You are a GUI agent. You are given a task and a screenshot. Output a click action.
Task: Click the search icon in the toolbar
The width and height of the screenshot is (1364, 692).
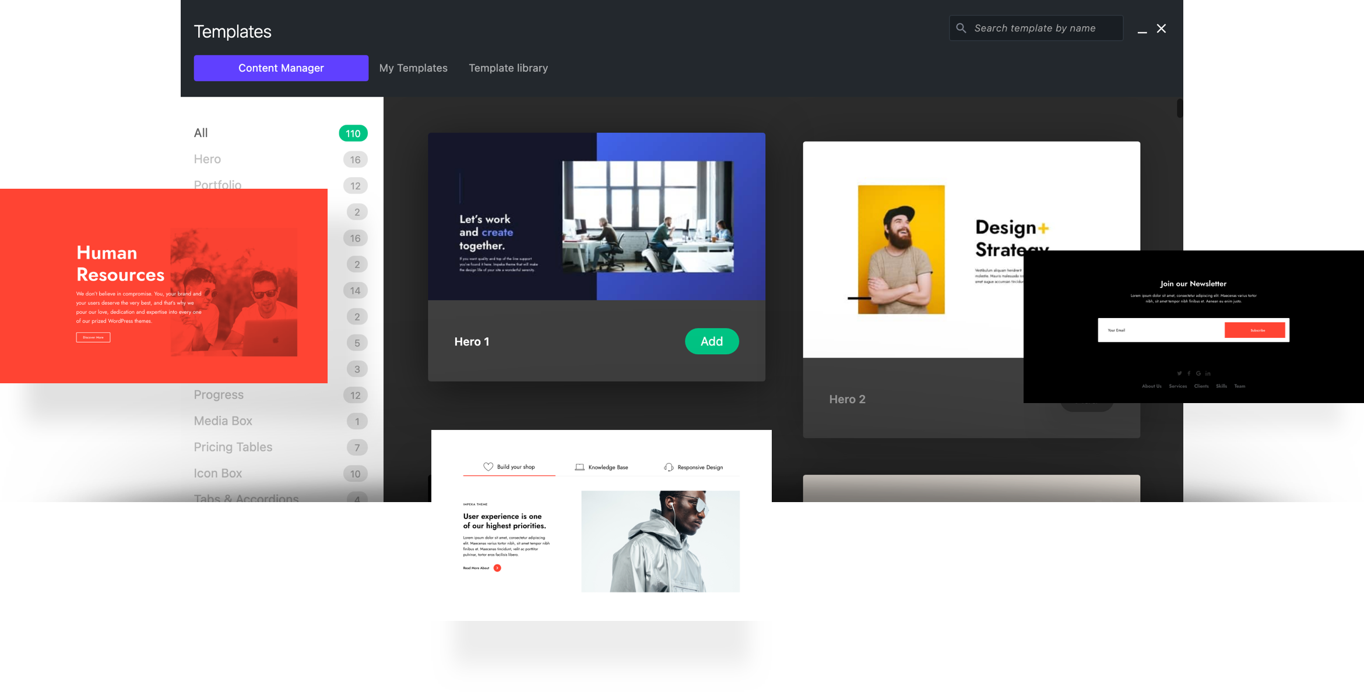(961, 28)
